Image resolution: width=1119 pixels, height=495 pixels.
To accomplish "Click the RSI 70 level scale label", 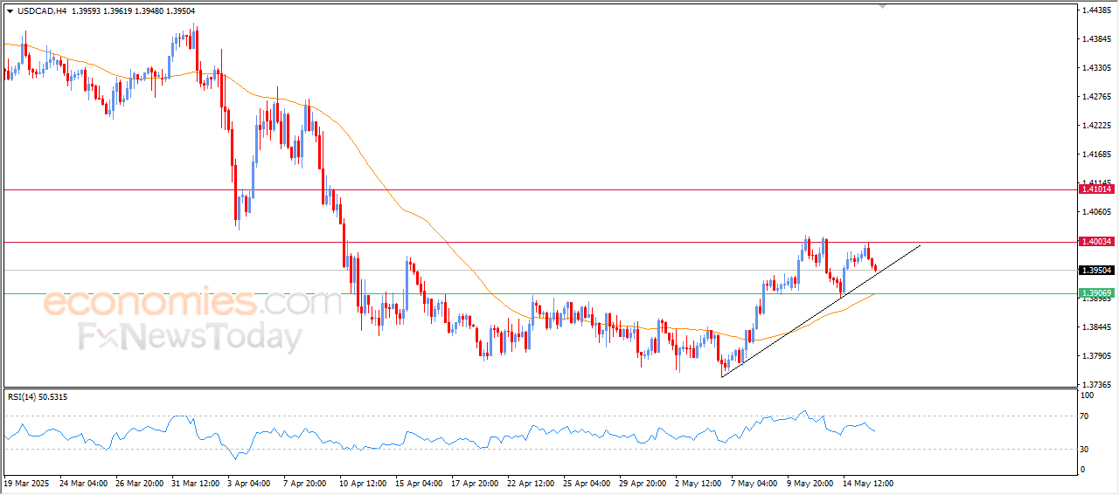I will coord(1085,416).
